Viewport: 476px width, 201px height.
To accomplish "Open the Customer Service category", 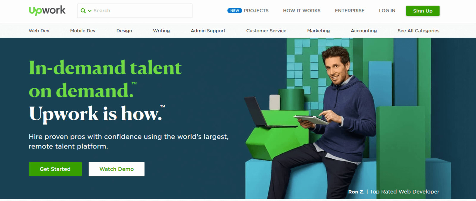I will [266, 31].
